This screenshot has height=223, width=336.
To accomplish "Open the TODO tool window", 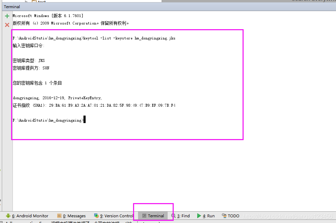I will tap(230, 216).
